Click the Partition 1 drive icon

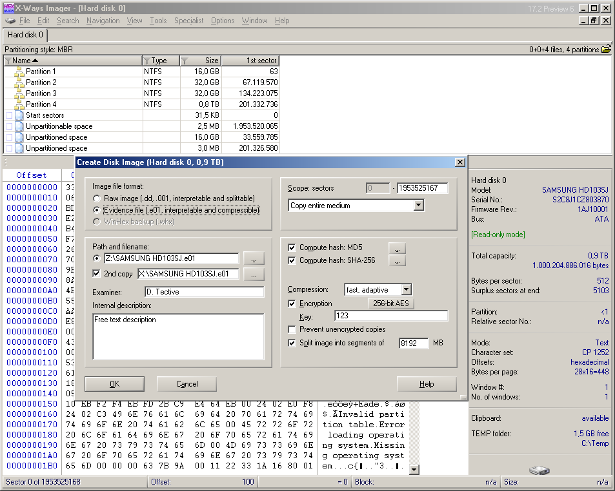coord(19,72)
